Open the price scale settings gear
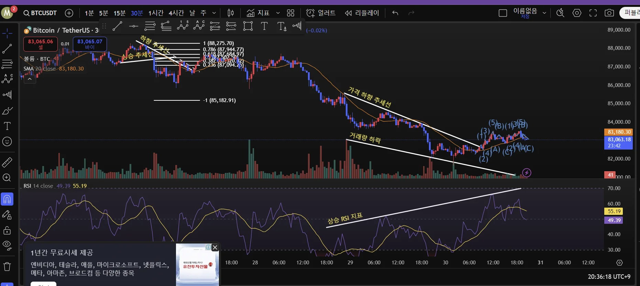Screen dimensions: 640x286 pyautogui.click(x=619, y=263)
